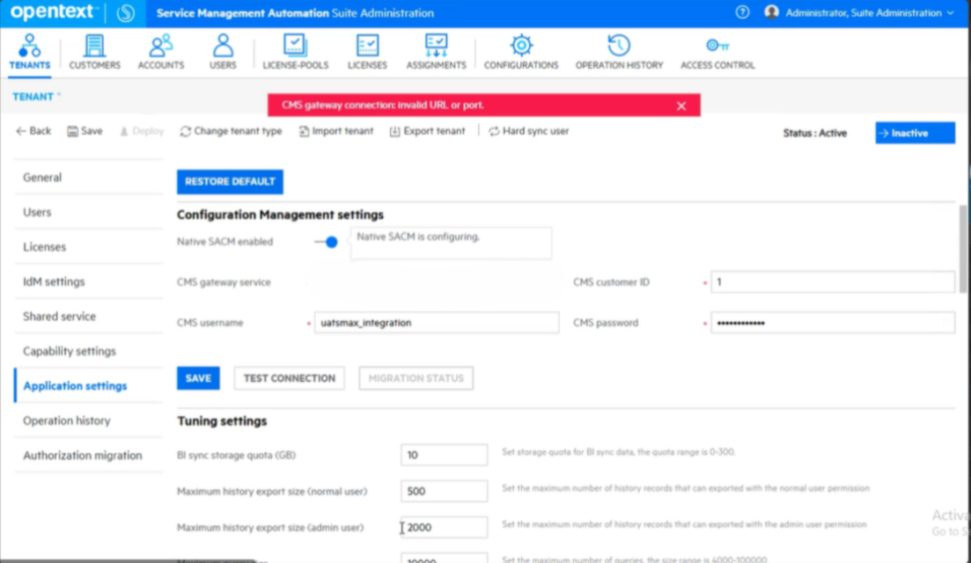
Task: Click the Tuning settings heading
Action: pyautogui.click(x=223, y=421)
